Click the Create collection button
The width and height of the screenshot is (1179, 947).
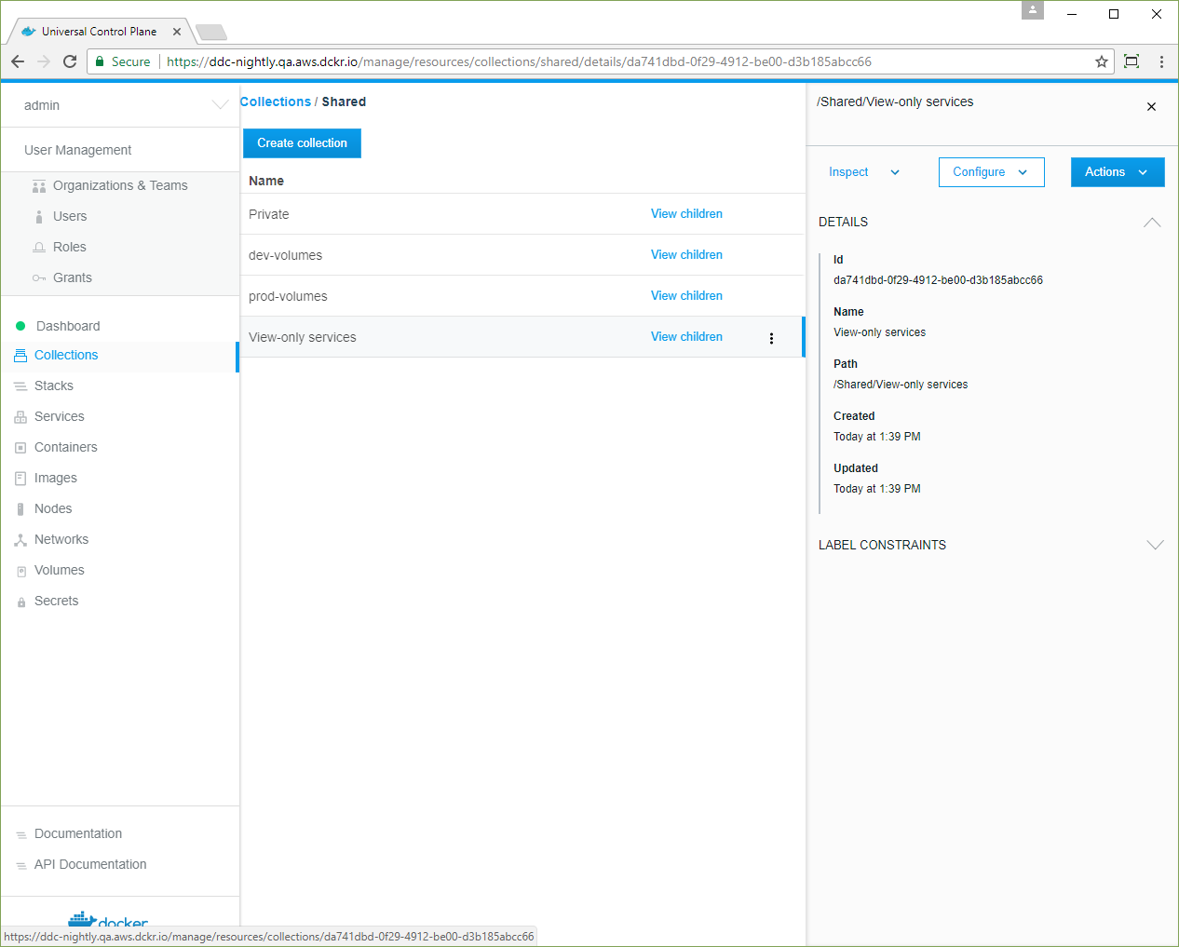coord(302,143)
